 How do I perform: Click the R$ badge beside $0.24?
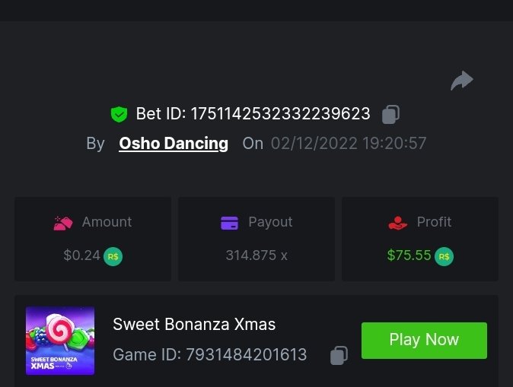click(x=113, y=256)
